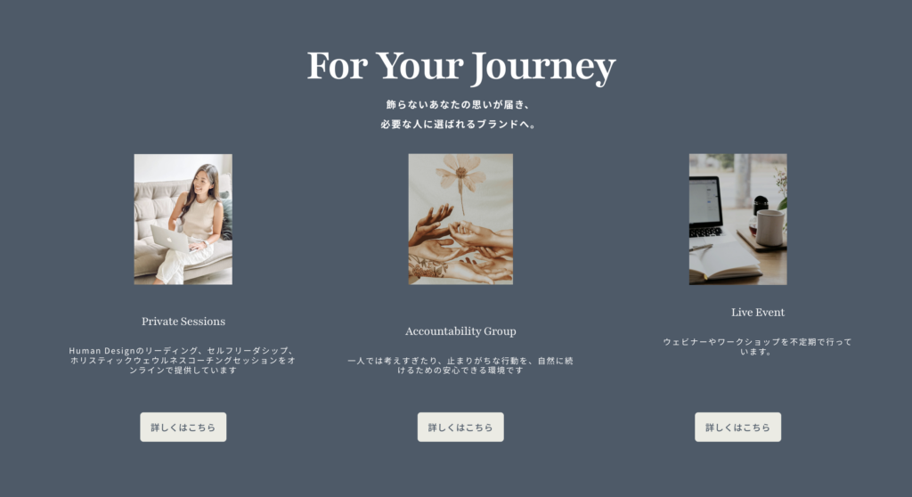Click the For Your Journey heading

[460, 66]
